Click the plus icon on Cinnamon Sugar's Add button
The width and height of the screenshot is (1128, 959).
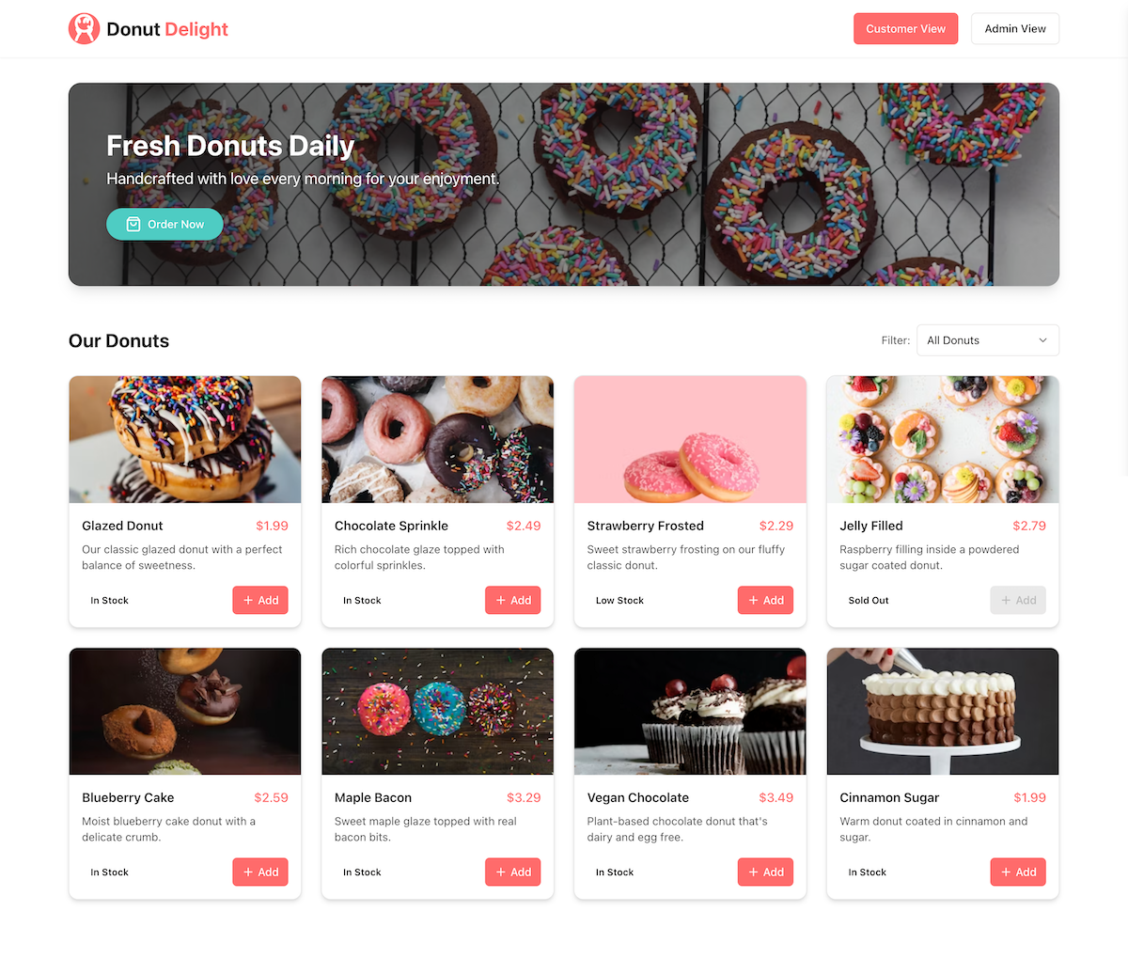1006,872
